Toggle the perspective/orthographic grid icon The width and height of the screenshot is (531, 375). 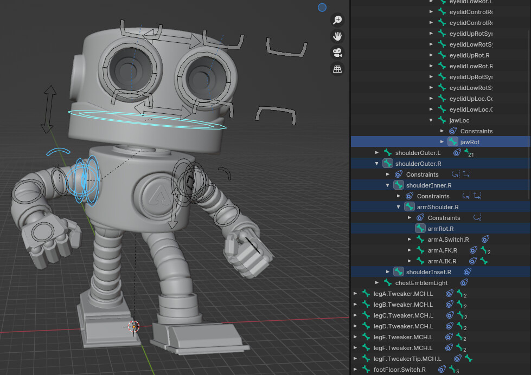click(x=337, y=69)
